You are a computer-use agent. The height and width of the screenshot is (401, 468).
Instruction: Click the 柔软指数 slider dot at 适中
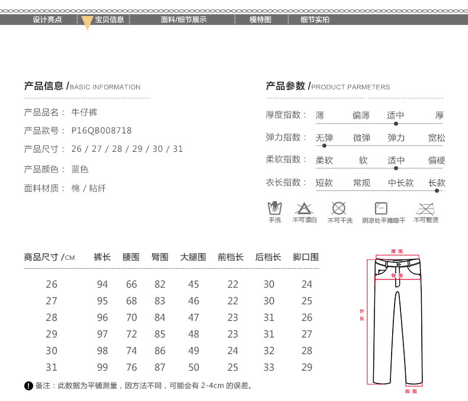click(396, 168)
